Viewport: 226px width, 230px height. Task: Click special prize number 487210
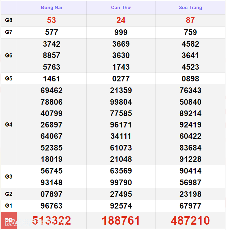[x=190, y=221]
